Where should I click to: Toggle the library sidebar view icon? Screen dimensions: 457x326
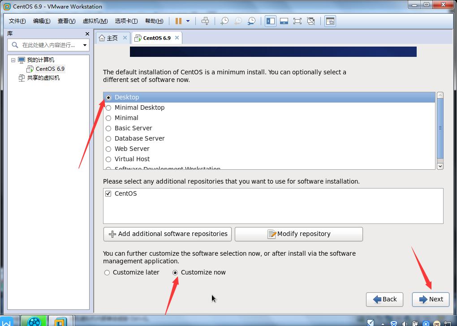[x=271, y=21]
